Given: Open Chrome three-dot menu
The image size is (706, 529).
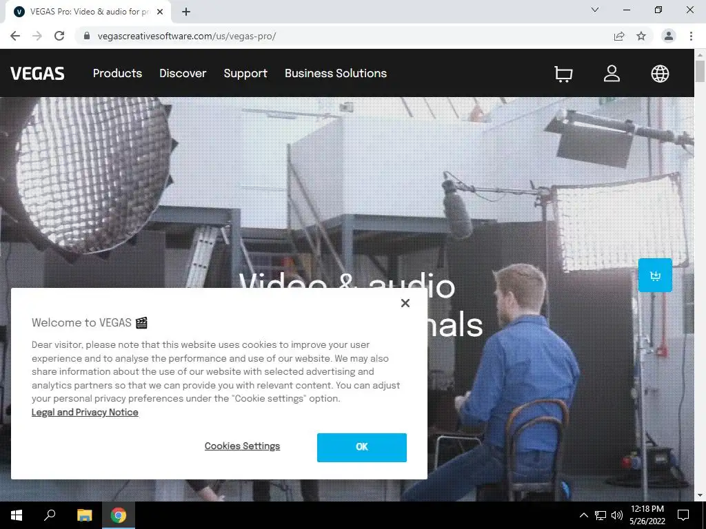Looking at the screenshot, I should [x=691, y=36].
